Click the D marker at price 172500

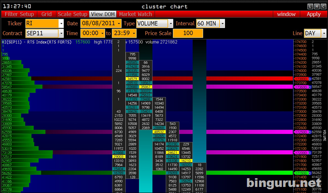tap(310, 132)
